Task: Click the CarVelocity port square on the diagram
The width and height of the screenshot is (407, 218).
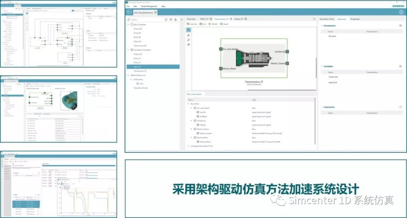Action: [287, 52]
